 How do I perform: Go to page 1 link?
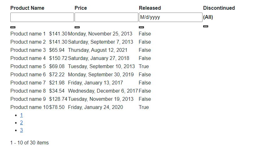point(21,115)
